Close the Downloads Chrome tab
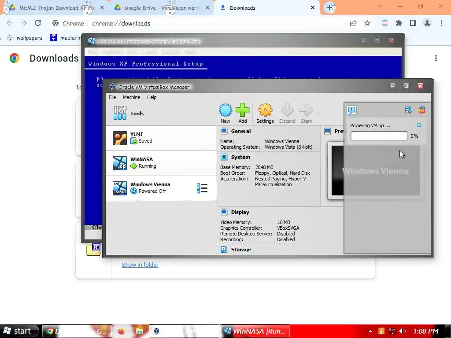This screenshot has width=451, height=338. (313, 8)
